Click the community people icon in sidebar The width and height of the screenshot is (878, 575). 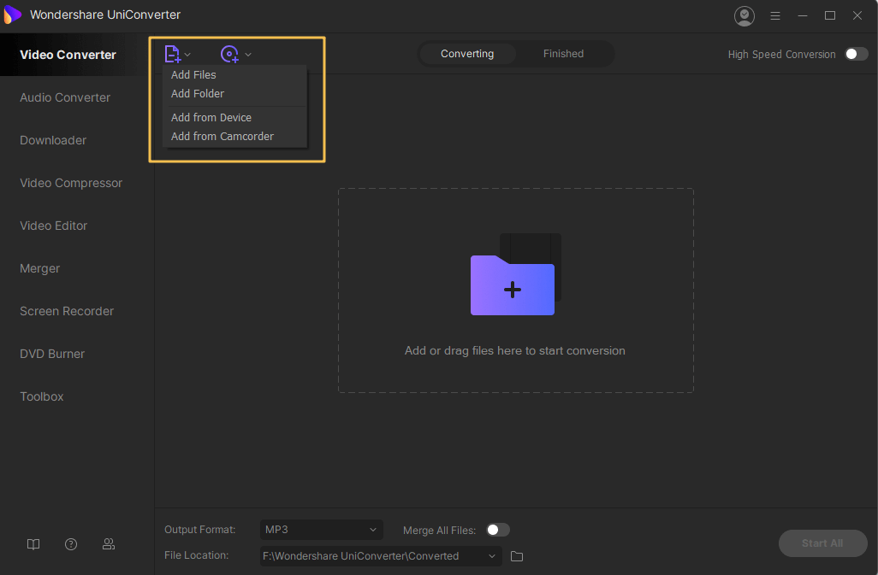109,544
